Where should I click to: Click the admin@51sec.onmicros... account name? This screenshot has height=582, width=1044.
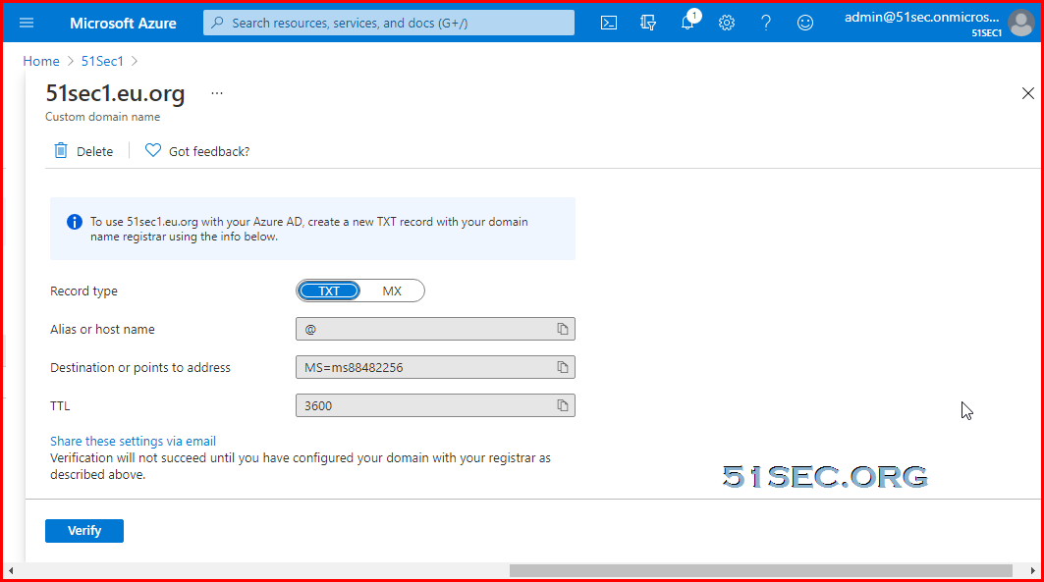pyautogui.click(x=922, y=18)
